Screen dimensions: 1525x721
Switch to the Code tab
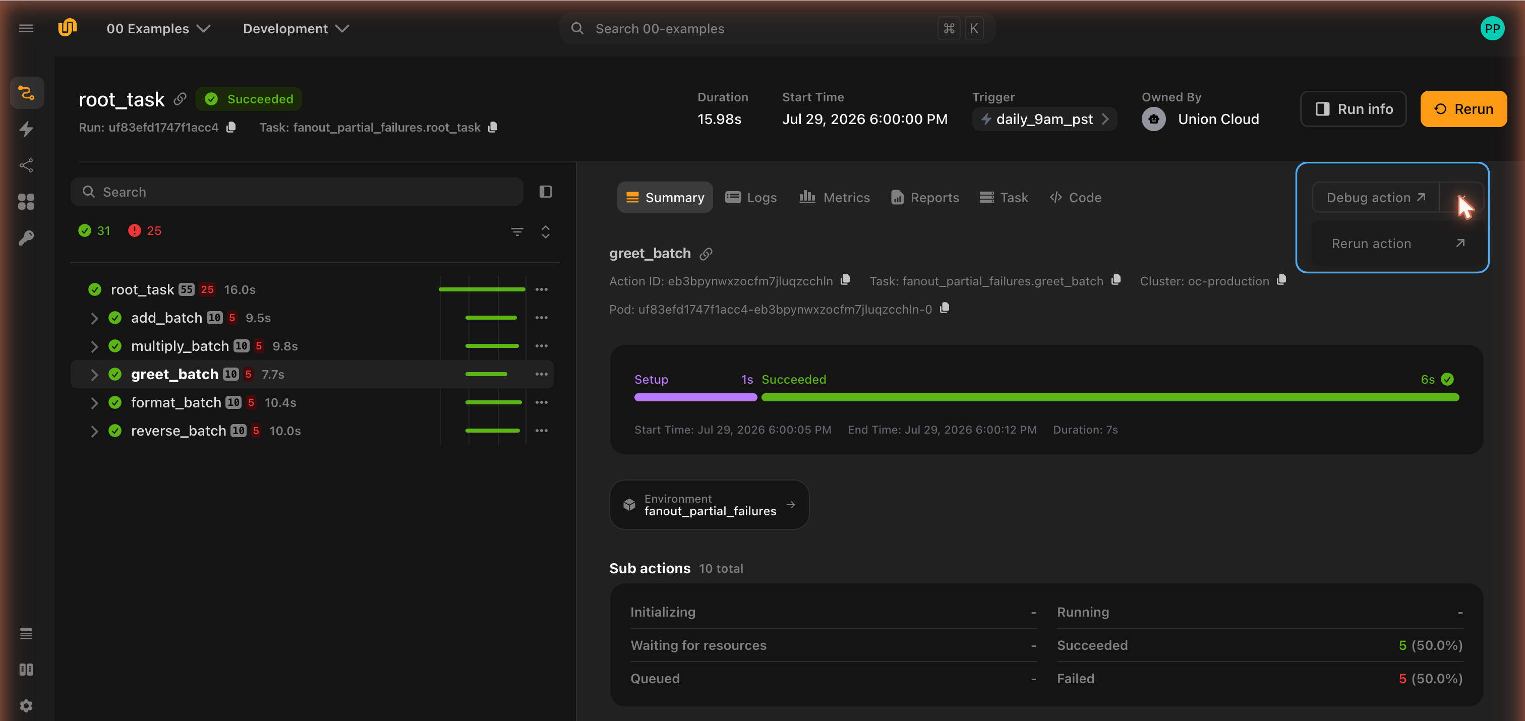[x=1075, y=197]
